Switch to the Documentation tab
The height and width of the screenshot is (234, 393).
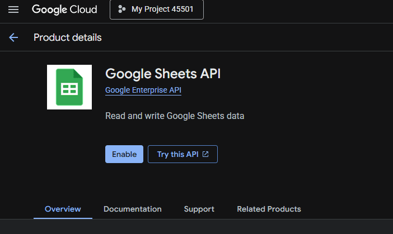(133, 209)
